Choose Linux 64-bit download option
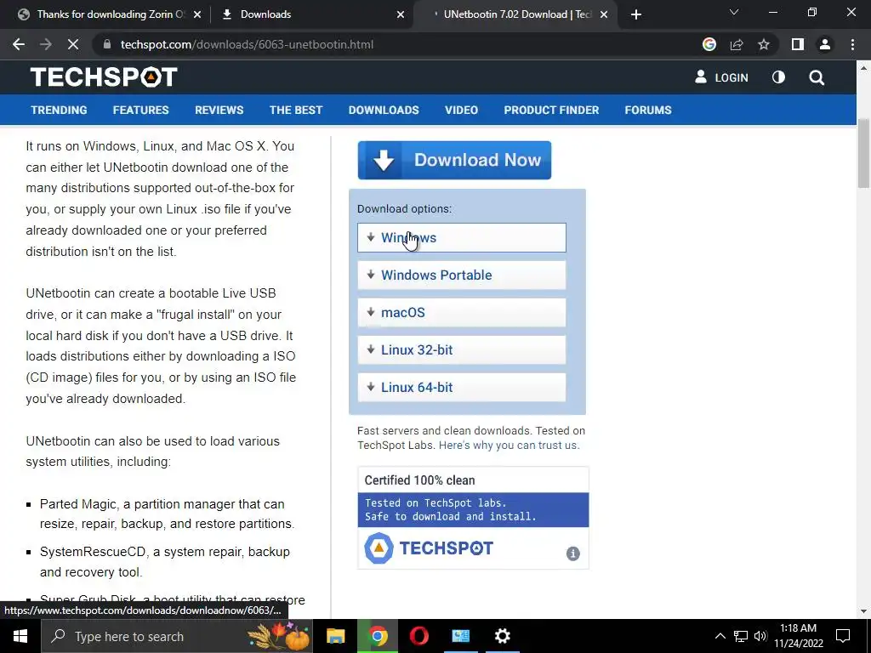Image resolution: width=871 pixels, height=653 pixels. pos(462,387)
